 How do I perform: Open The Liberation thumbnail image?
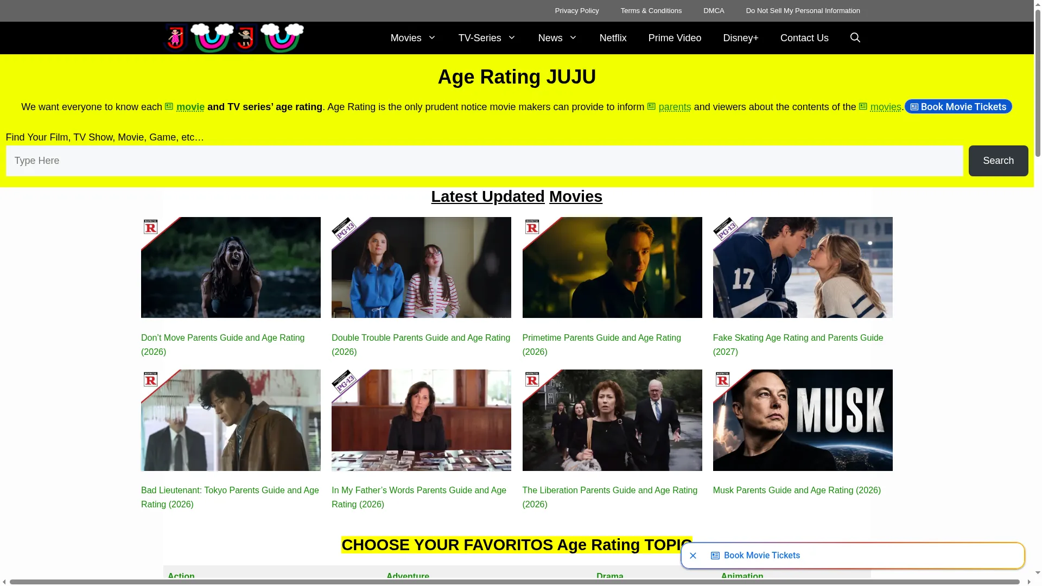coord(612,420)
